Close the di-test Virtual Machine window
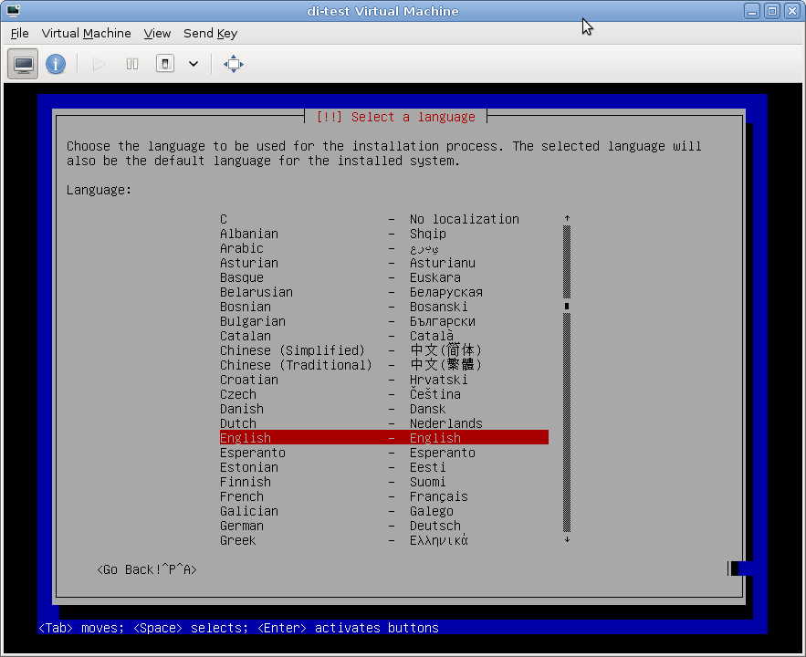The image size is (806, 657). [792, 11]
